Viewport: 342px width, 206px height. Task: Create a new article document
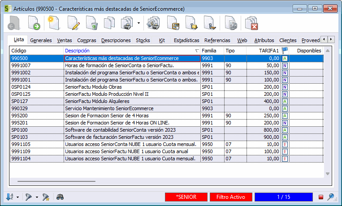pos(53,23)
